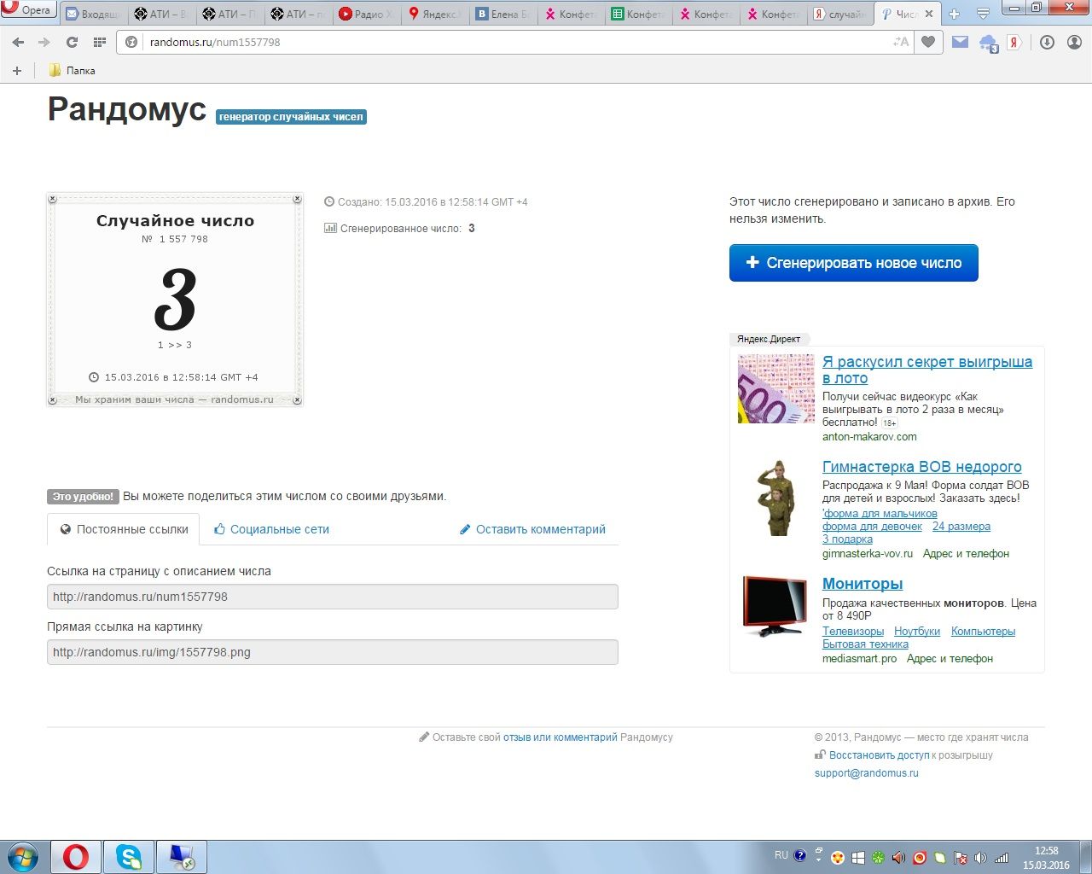Click the page link field with randomus.ru/num1557798

click(332, 597)
